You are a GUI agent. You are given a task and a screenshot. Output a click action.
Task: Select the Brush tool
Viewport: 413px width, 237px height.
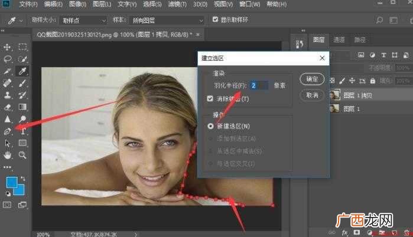(x=22, y=83)
